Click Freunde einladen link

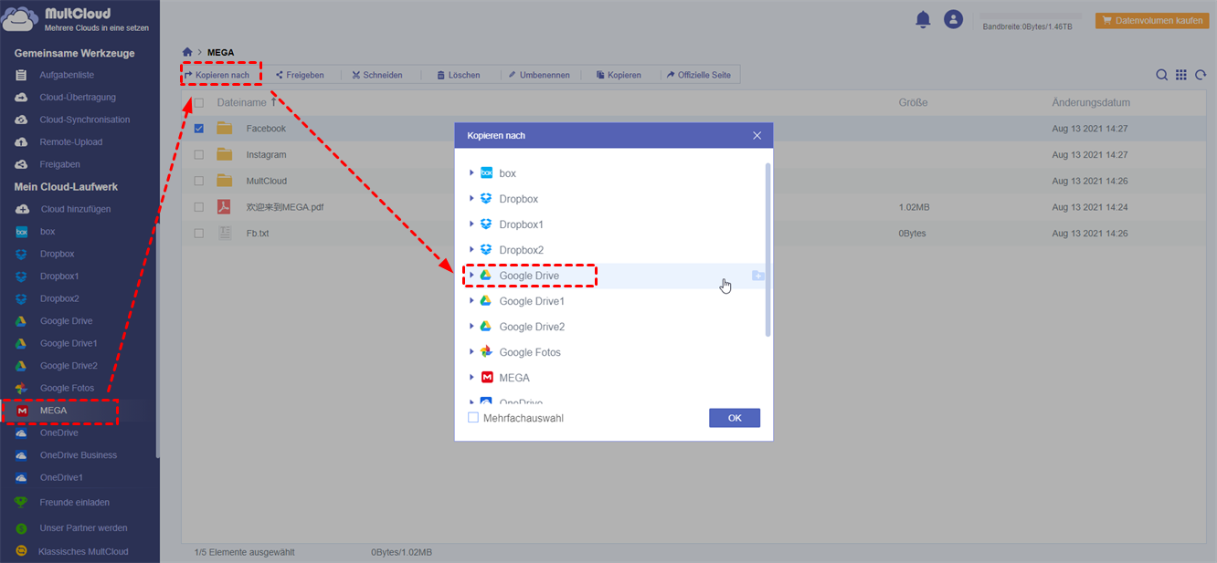(x=75, y=502)
